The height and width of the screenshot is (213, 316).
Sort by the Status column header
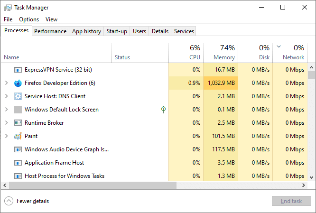(x=140, y=53)
